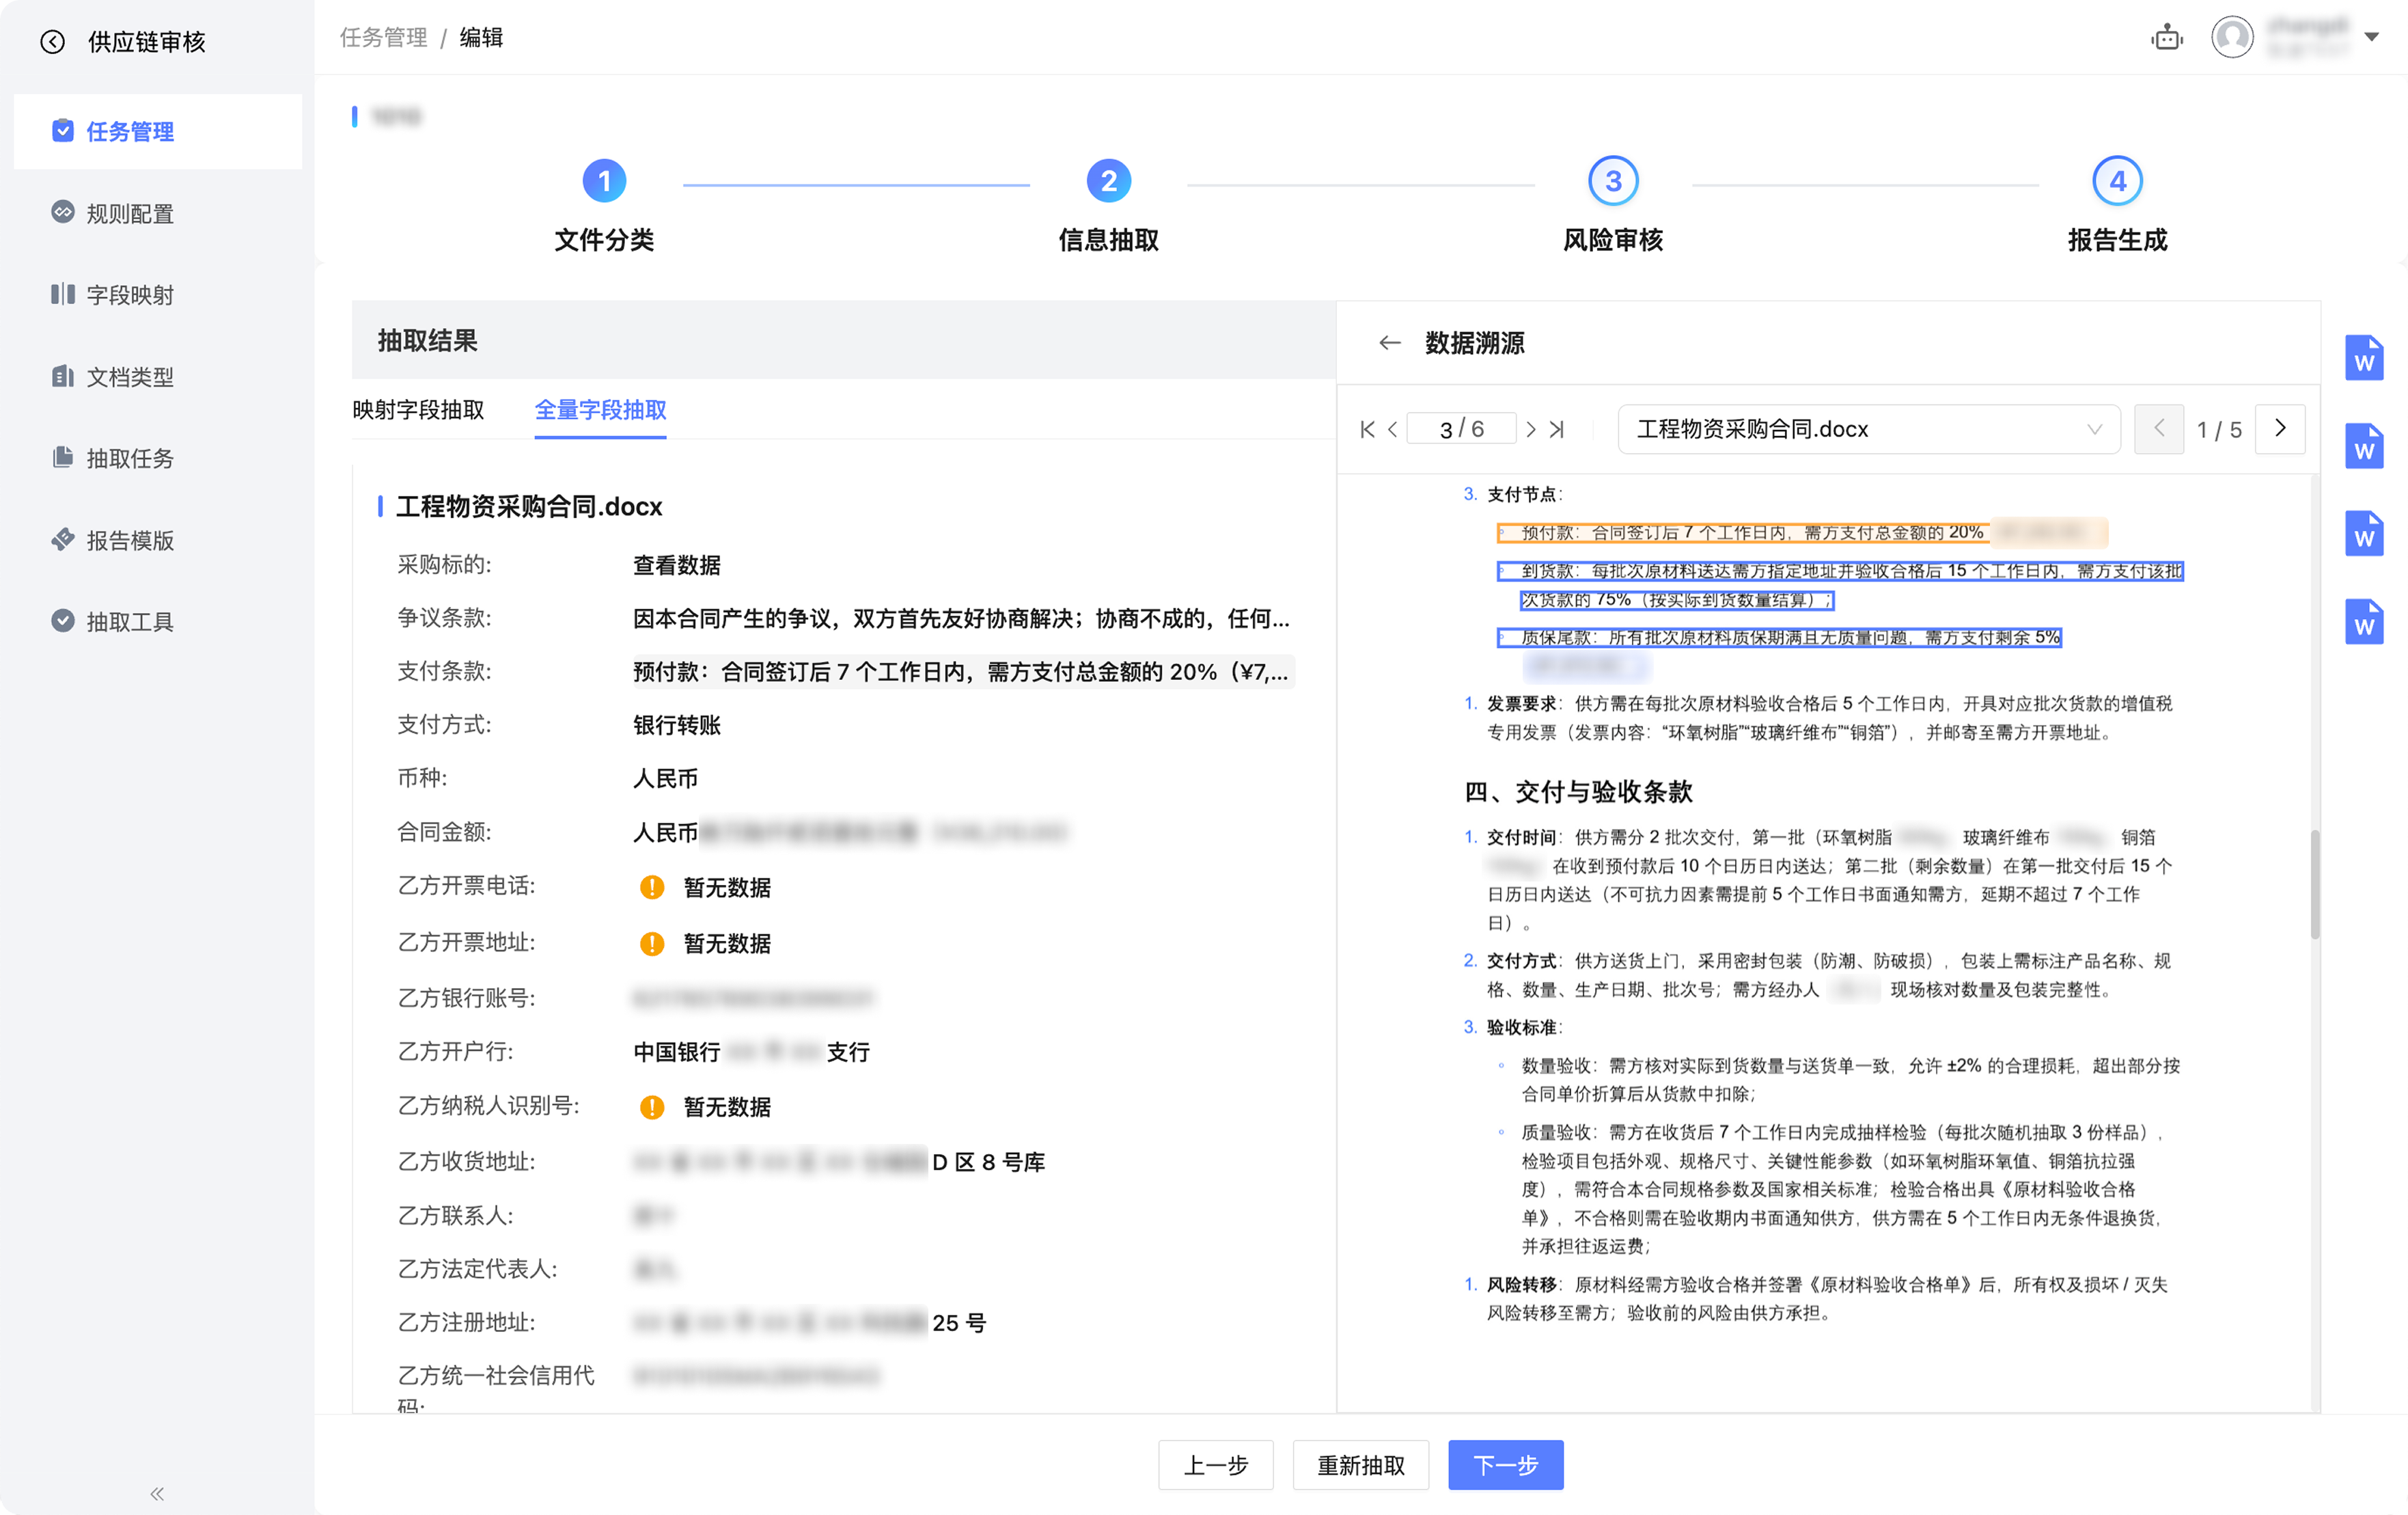Click the 字段映射 sidebar icon
Screen dimensions: 2408x1515
click(63, 293)
